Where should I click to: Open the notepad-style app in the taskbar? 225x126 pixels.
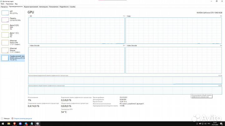coord(32,124)
